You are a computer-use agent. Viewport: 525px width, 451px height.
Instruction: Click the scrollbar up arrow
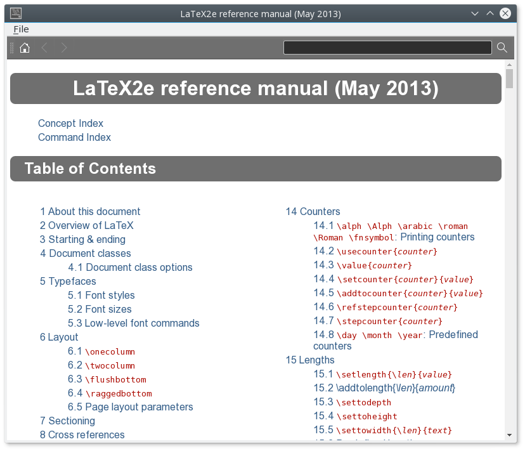509,65
